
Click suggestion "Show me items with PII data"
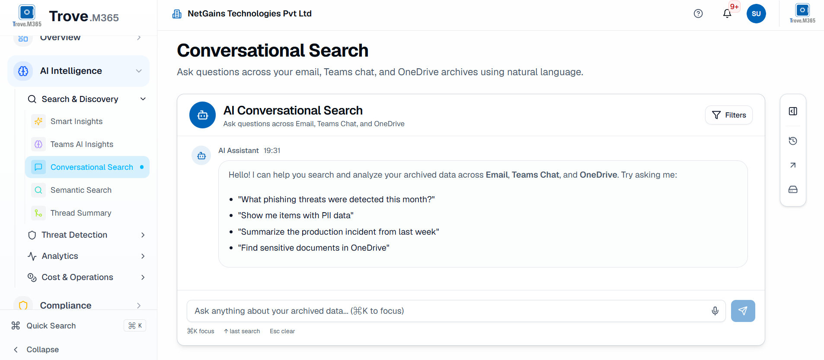click(296, 216)
